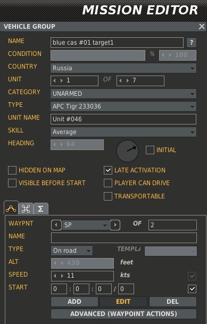Open the waypoint SP dropdown
This screenshot has height=324, width=207.
pos(86,225)
